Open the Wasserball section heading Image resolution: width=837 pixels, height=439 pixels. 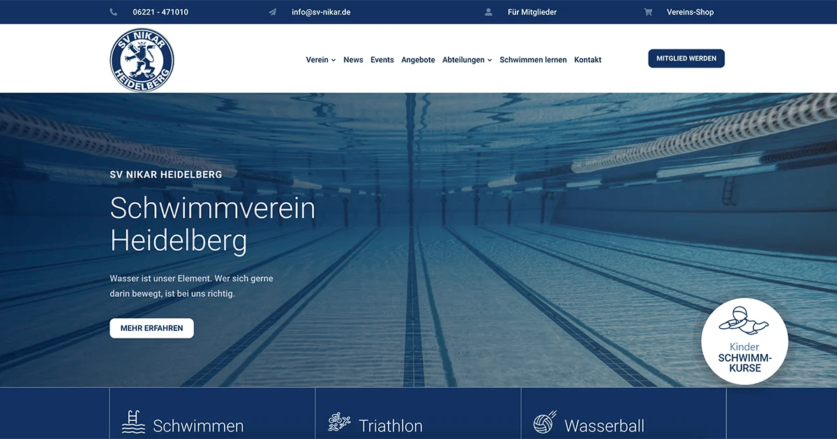(604, 426)
